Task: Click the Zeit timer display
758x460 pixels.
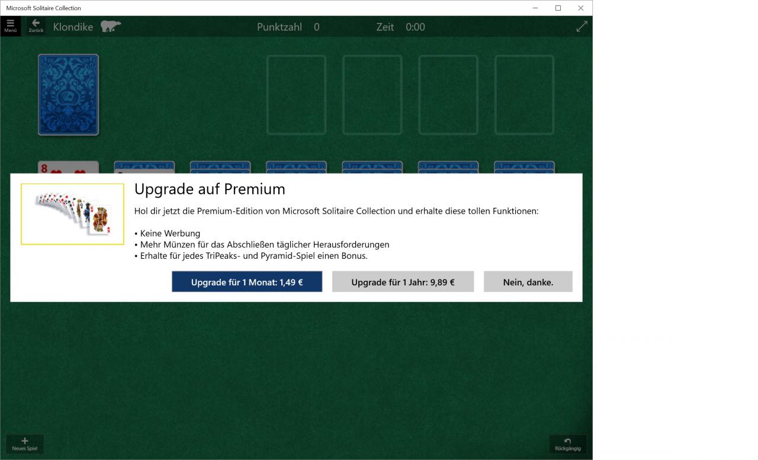Action: click(400, 27)
